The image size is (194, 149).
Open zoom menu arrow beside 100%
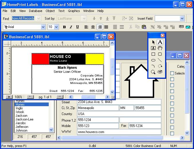pos(9,97)
